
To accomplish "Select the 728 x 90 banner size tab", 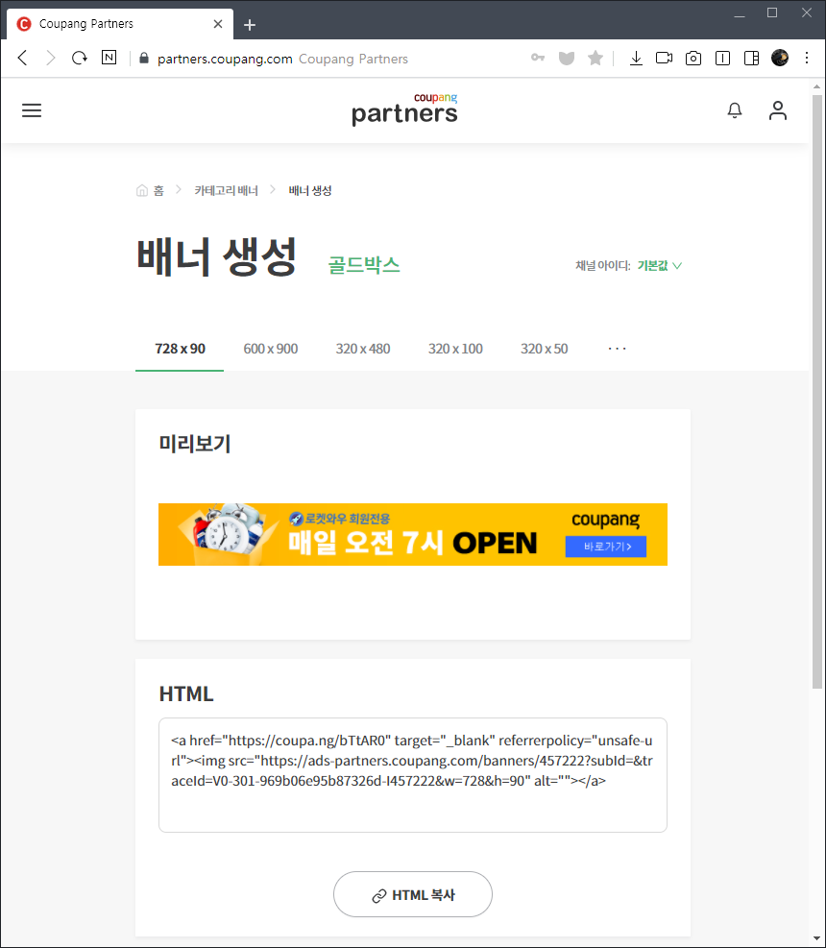I will tap(180, 349).
